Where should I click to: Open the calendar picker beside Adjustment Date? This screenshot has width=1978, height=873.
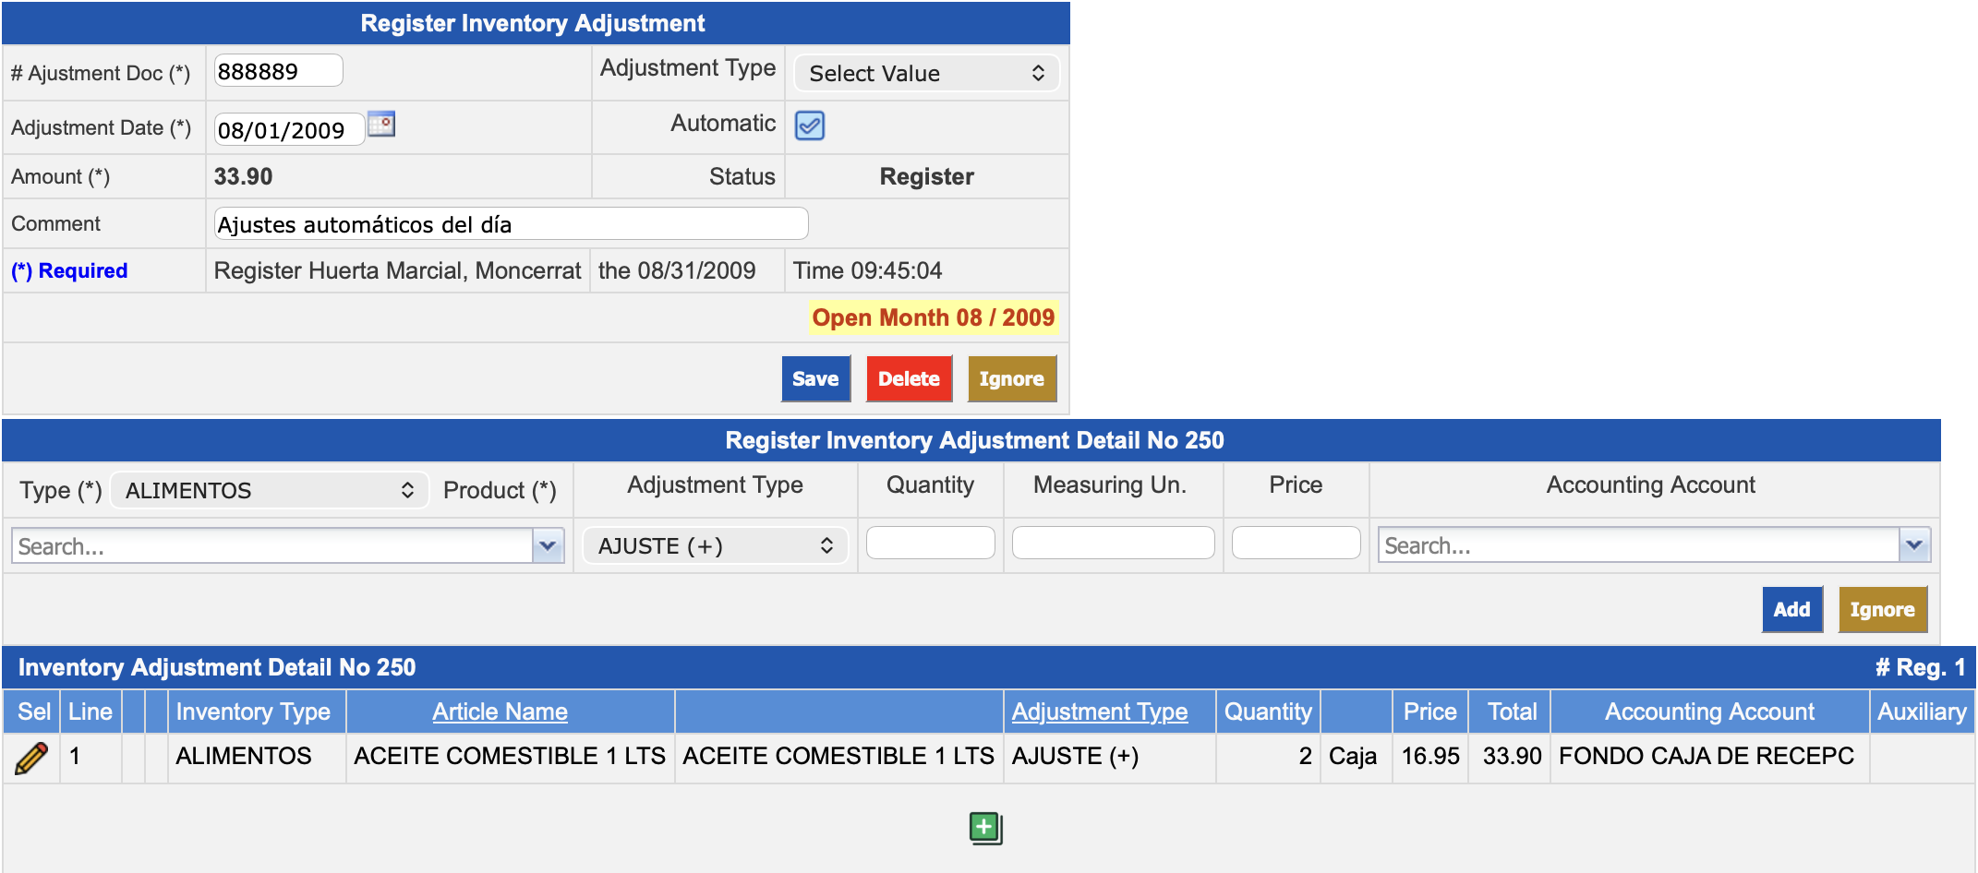[381, 125]
